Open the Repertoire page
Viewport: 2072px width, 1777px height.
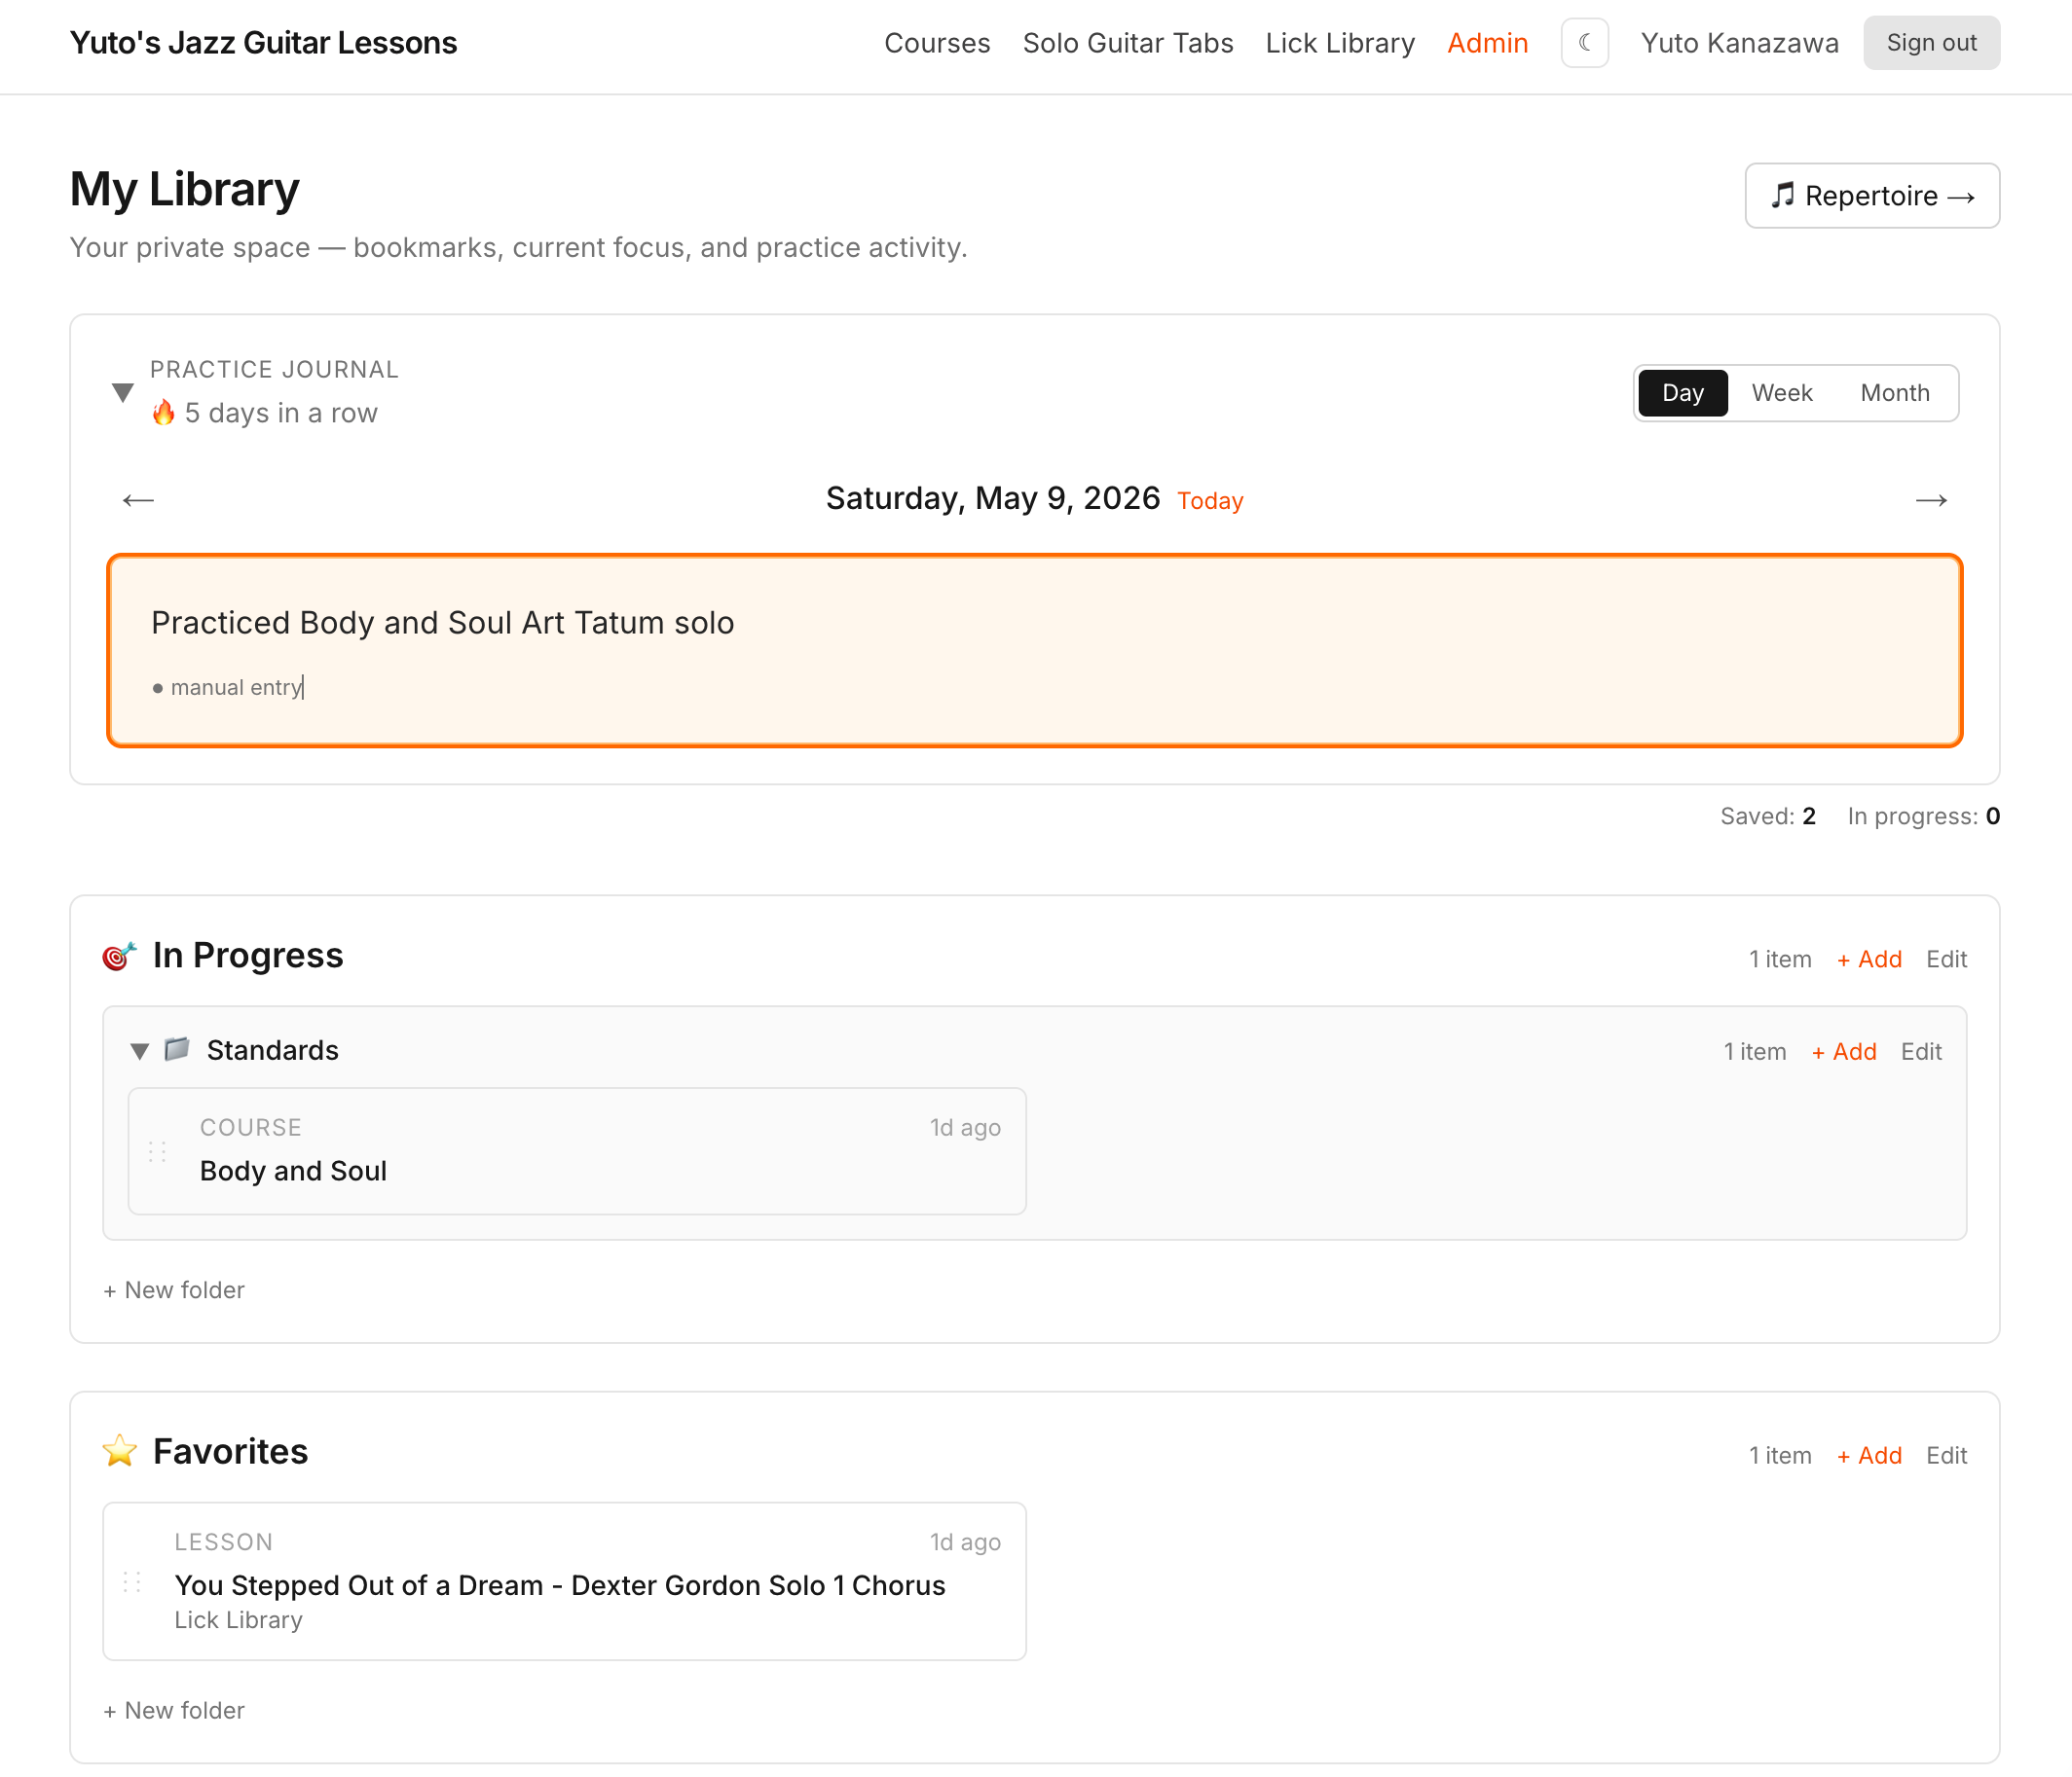1872,196
